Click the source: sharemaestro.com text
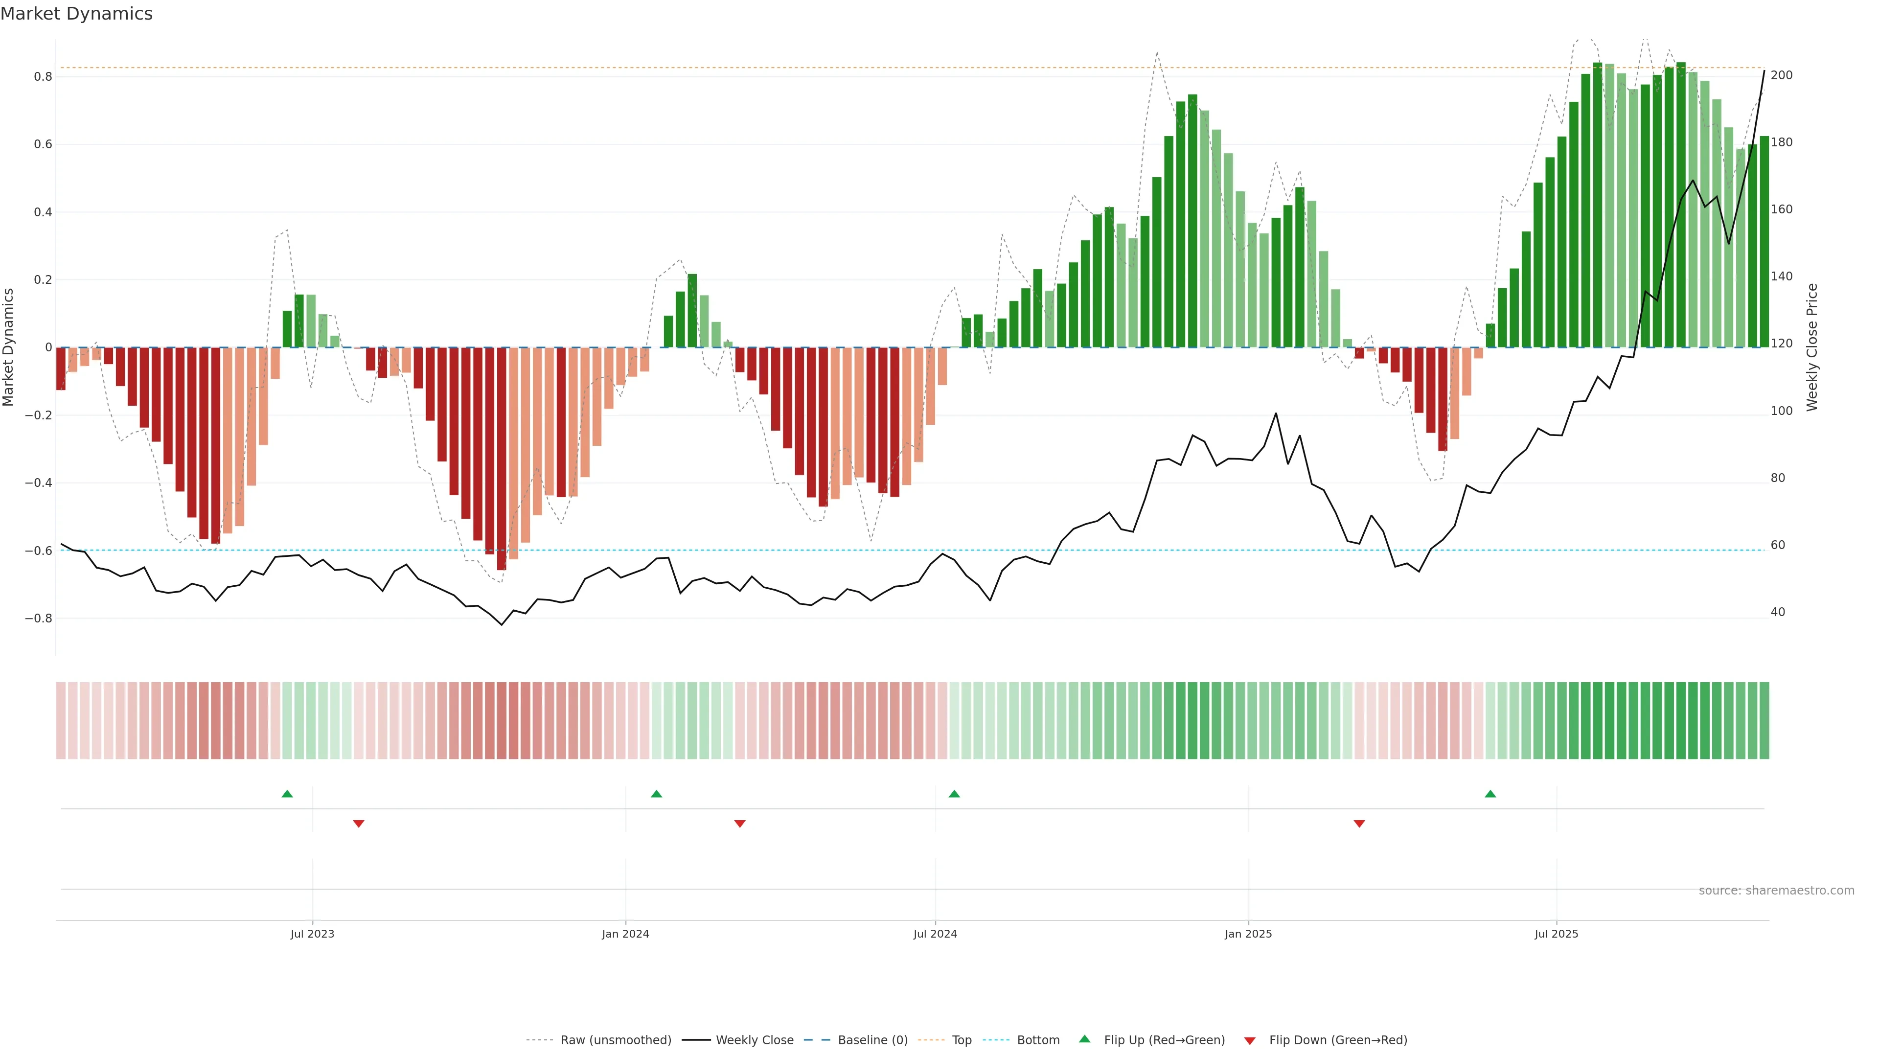 [1776, 891]
